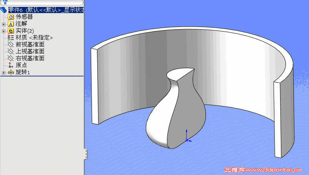
Task: Select the 右视基准面 right plane
Action: click(x=30, y=58)
